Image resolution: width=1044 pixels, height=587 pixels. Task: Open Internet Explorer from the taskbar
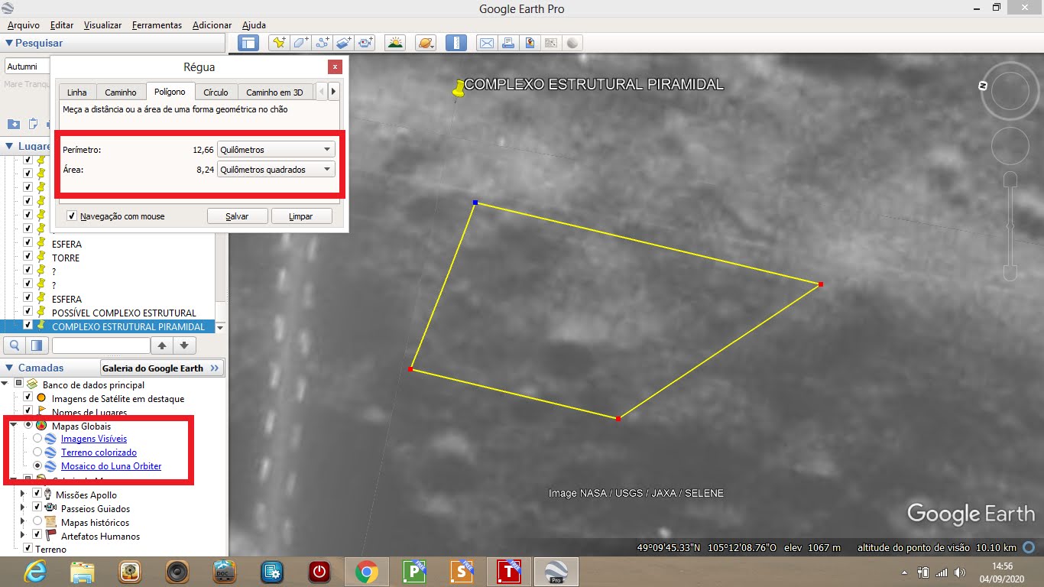[36, 571]
